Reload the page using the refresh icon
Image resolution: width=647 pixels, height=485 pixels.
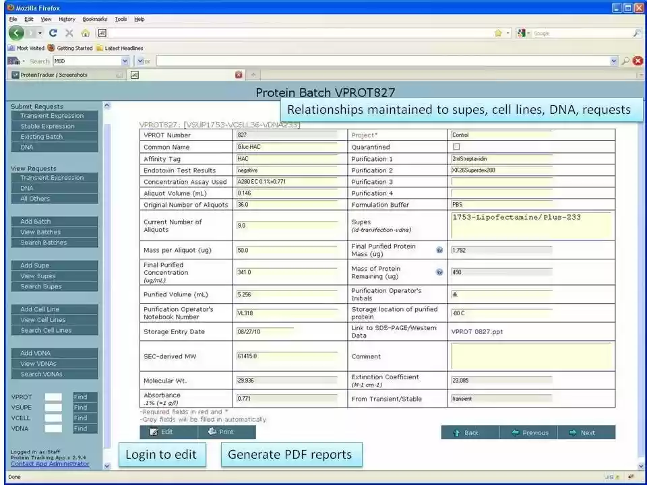tap(53, 32)
